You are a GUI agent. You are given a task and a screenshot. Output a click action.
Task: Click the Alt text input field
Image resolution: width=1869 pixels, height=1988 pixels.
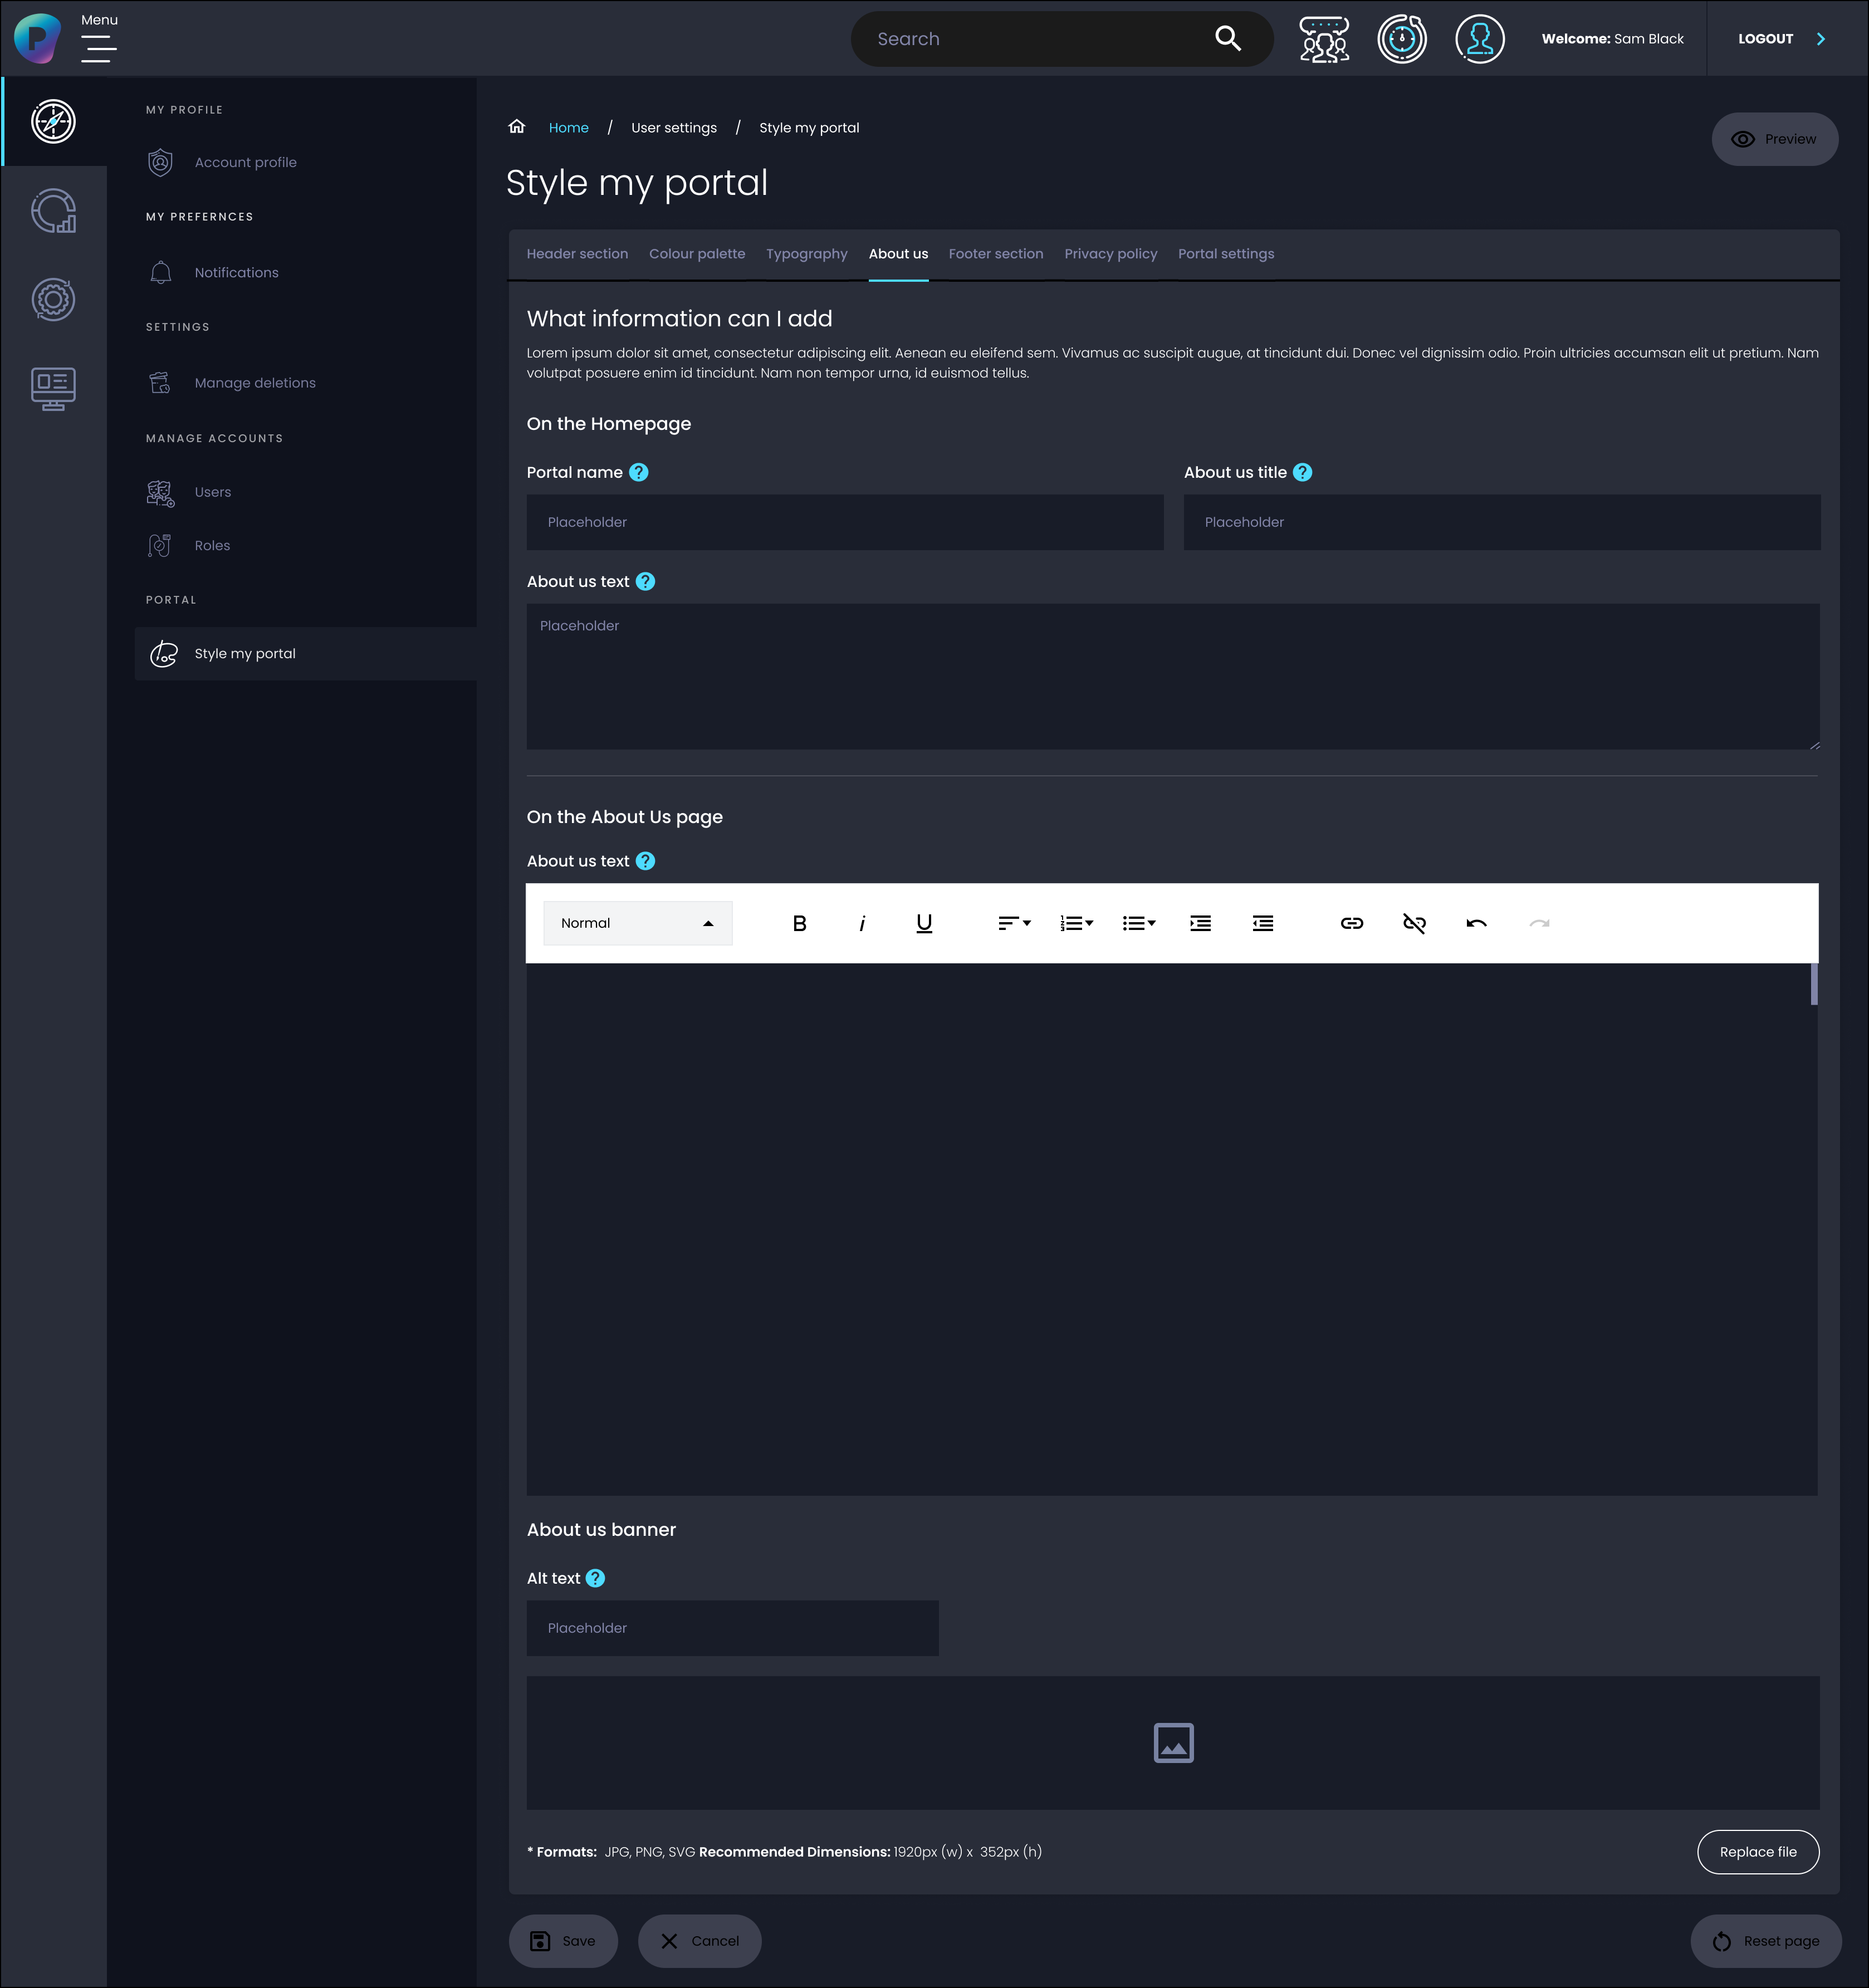732,1628
